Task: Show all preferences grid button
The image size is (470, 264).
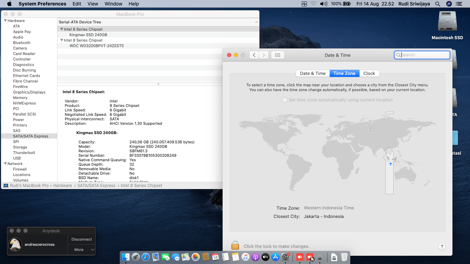Action: [x=278, y=55]
